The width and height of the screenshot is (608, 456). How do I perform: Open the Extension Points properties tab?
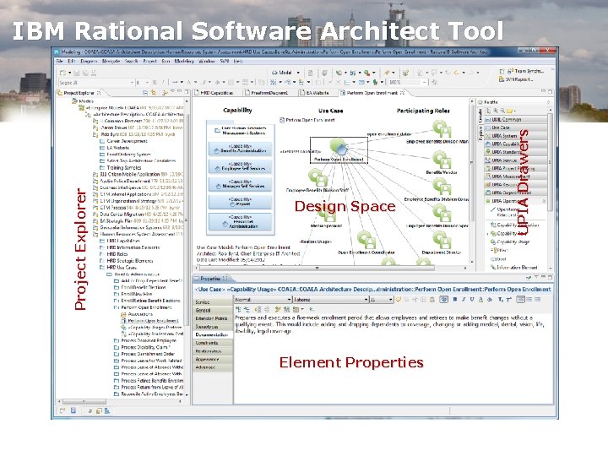[x=211, y=318]
